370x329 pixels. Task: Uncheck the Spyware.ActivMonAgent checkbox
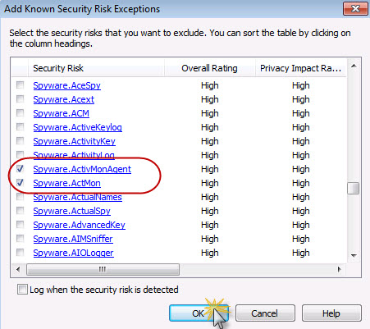20,169
